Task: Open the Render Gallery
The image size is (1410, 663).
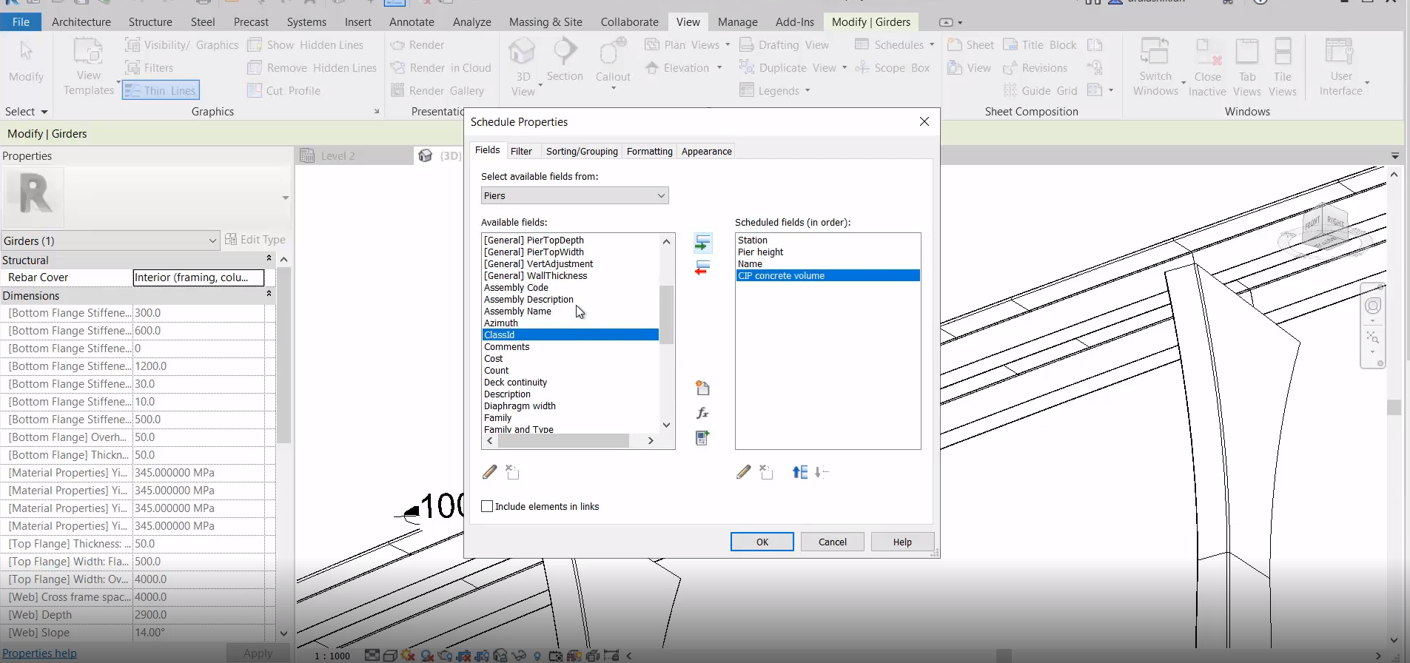Action: pos(437,91)
